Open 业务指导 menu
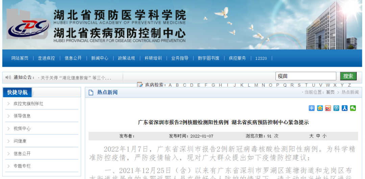 click(180, 58)
